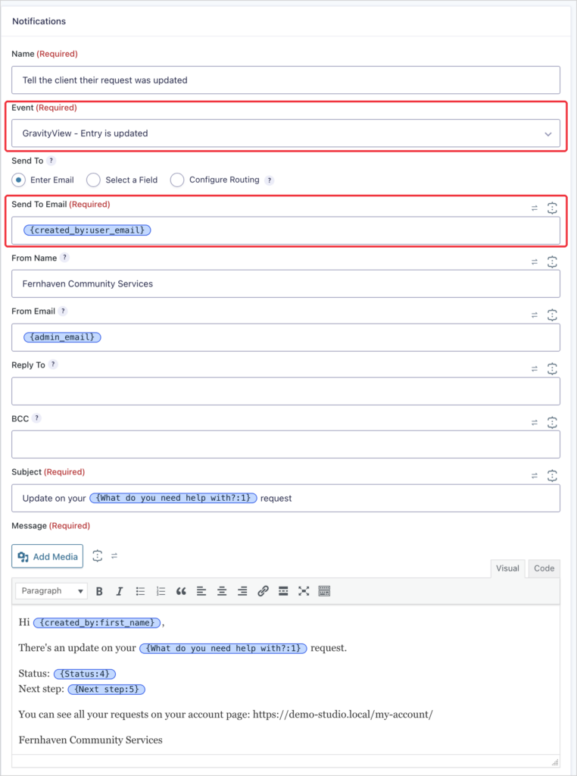Image resolution: width=577 pixels, height=776 pixels.
Task: Open merge tag selector for Send To Email
Action: [x=552, y=208]
